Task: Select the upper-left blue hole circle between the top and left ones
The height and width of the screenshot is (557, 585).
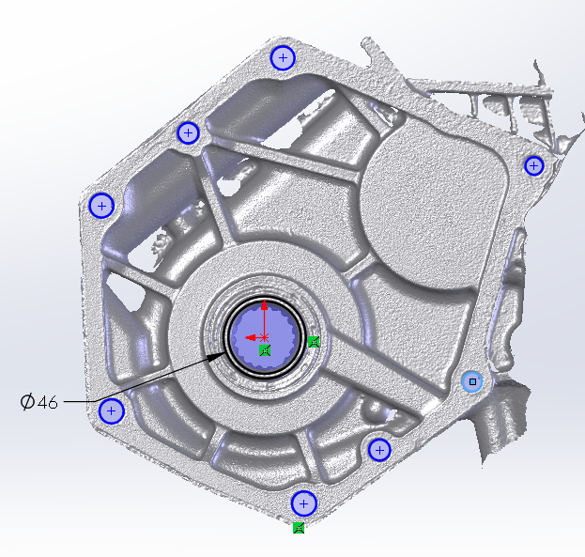Action: click(x=189, y=132)
